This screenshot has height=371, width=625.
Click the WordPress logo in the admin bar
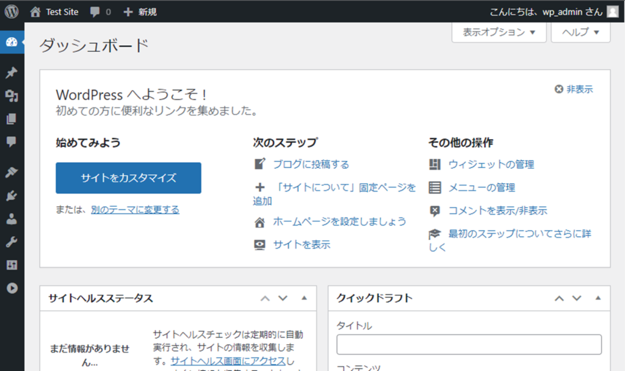coord(12,12)
